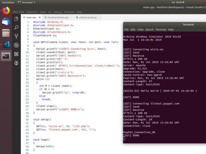Click the "ClientSecure cs;" code line
Viewport: 206px width, 154px height.
45,36
